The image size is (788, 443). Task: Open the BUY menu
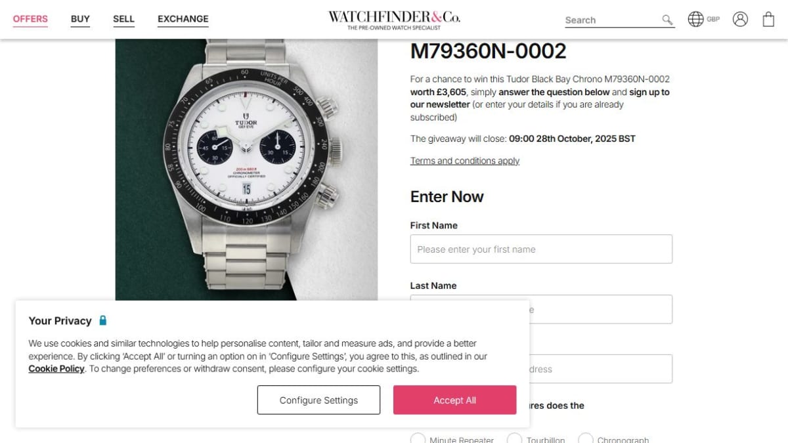click(80, 19)
